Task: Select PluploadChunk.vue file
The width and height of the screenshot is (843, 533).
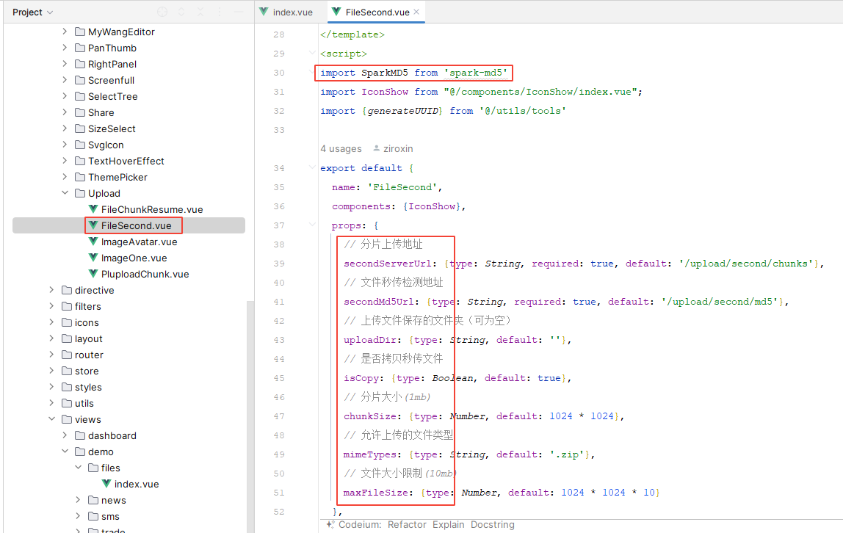Action: click(145, 274)
